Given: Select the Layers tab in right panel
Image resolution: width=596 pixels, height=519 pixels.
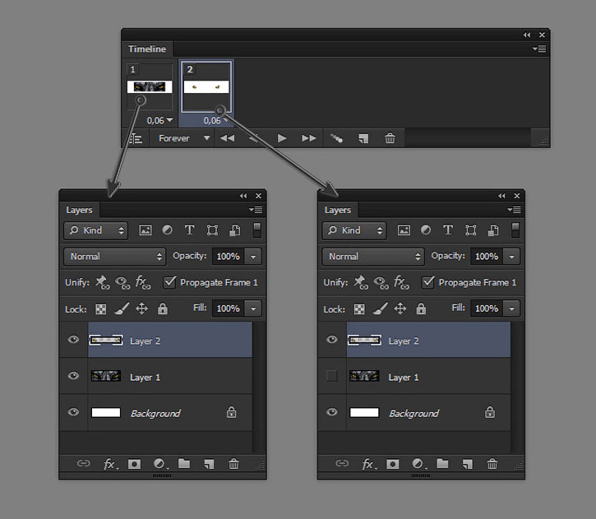Looking at the screenshot, I should click(x=338, y=210).
